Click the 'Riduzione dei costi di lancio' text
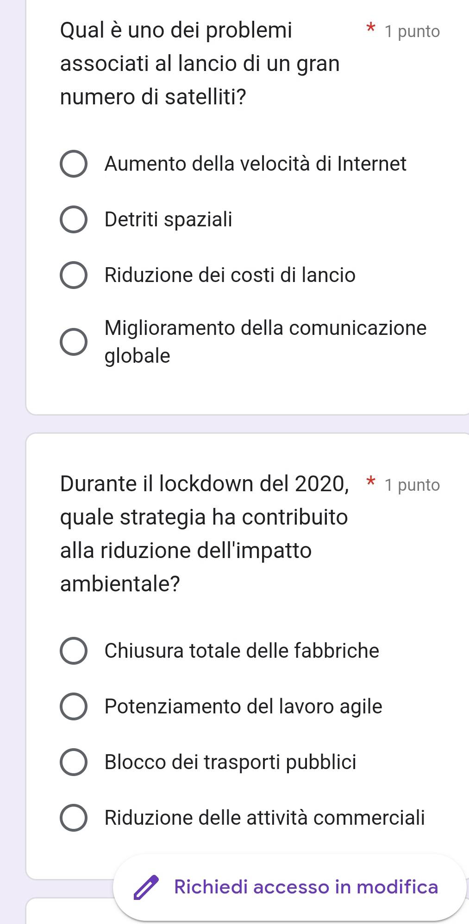The width and height of the screenshot is (469, 924). pyautogui.click(x=230, y=275)
